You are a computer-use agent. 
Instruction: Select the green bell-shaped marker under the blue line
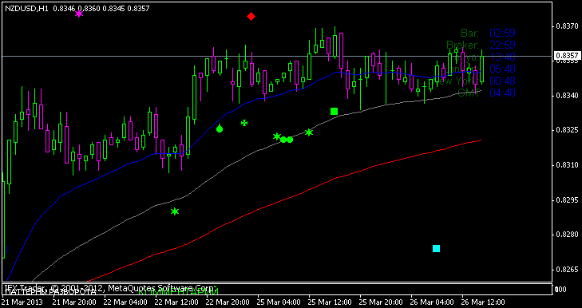220,128
